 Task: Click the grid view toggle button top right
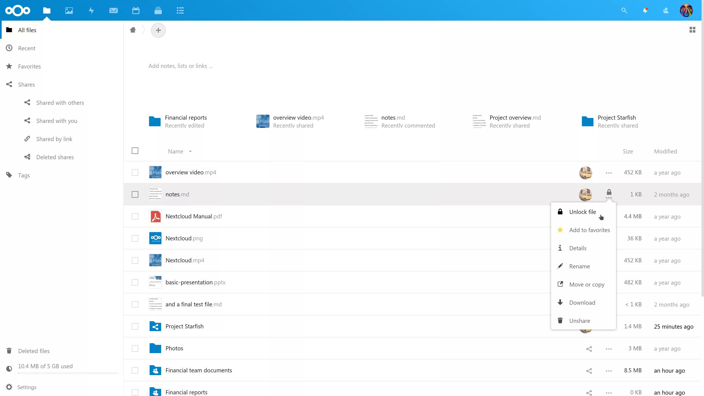click(x=692, y=30)
